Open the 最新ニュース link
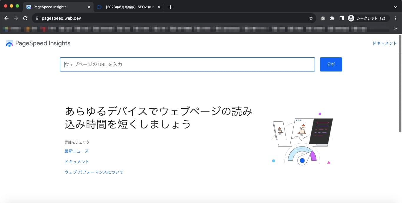 click(x=77, y=151)
